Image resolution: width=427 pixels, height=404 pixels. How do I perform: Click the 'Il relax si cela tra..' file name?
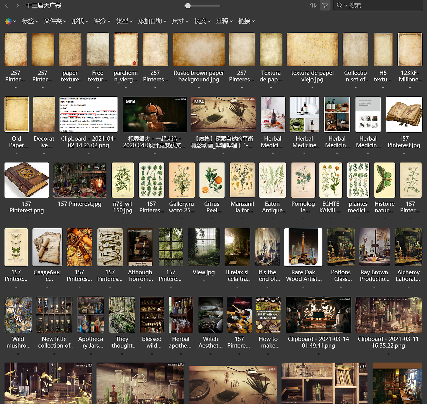pyautogui.click(x=237, y=276)
